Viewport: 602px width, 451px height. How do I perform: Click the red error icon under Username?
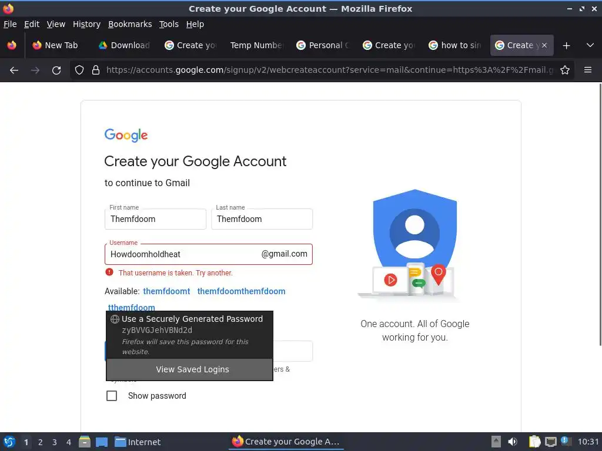[109, 272]
